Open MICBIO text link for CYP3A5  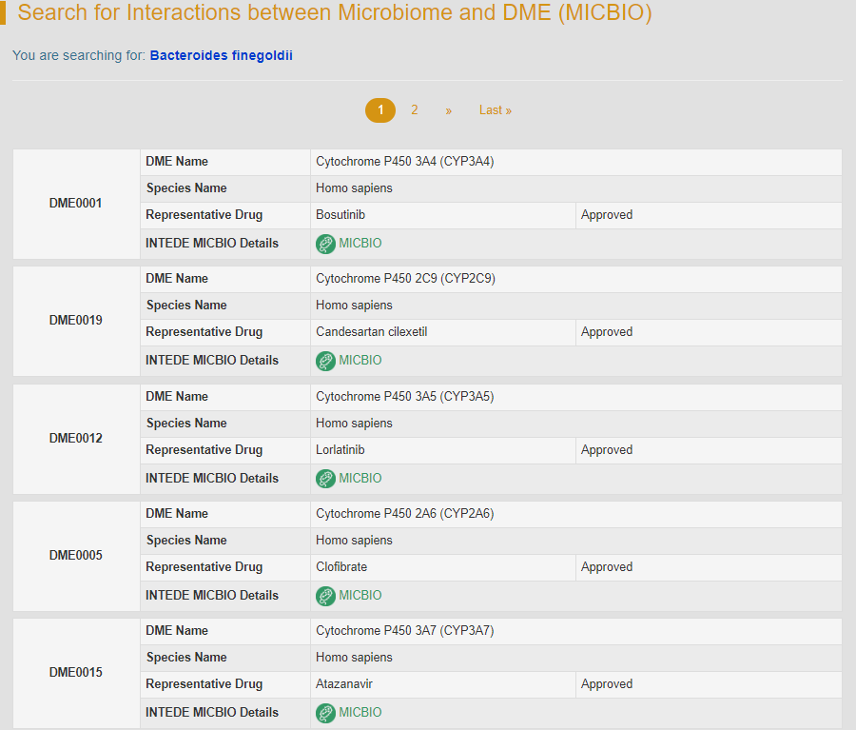pos(360,479)
